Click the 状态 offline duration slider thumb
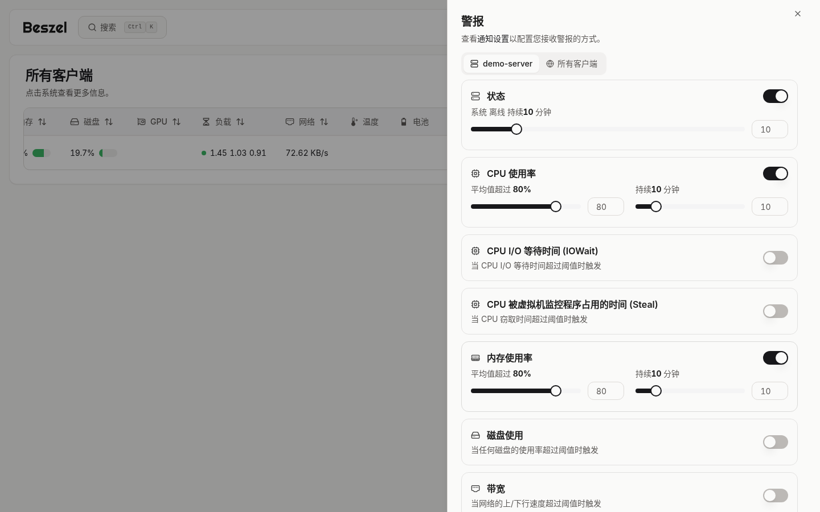820x512 pixels. pos(516,129)
